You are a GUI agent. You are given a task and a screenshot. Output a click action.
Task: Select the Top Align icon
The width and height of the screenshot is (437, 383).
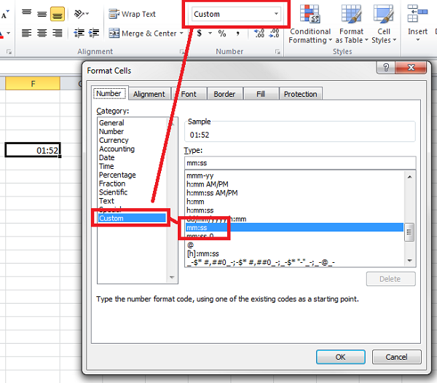click(27, 14)
